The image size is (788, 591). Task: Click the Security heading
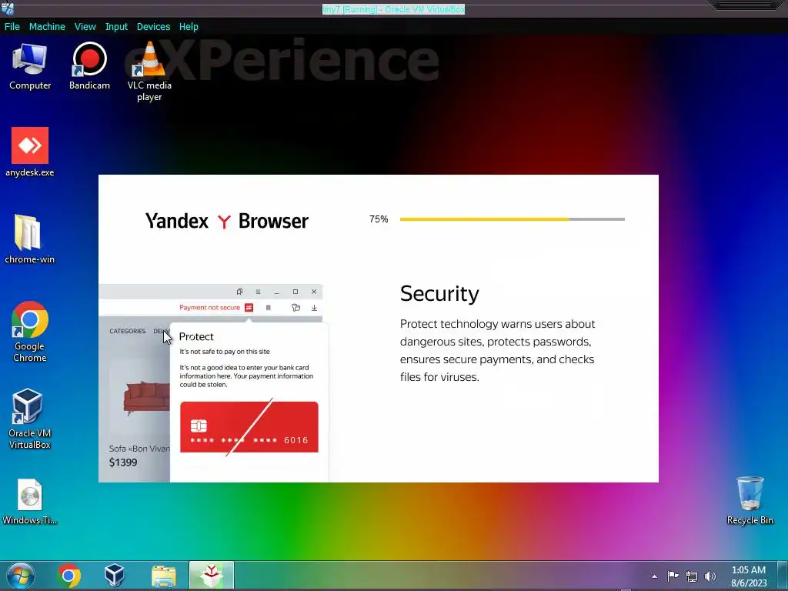tap(439, 293)
